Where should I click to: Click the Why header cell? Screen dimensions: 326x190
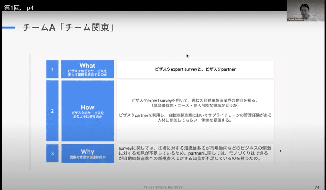(87, 153)
